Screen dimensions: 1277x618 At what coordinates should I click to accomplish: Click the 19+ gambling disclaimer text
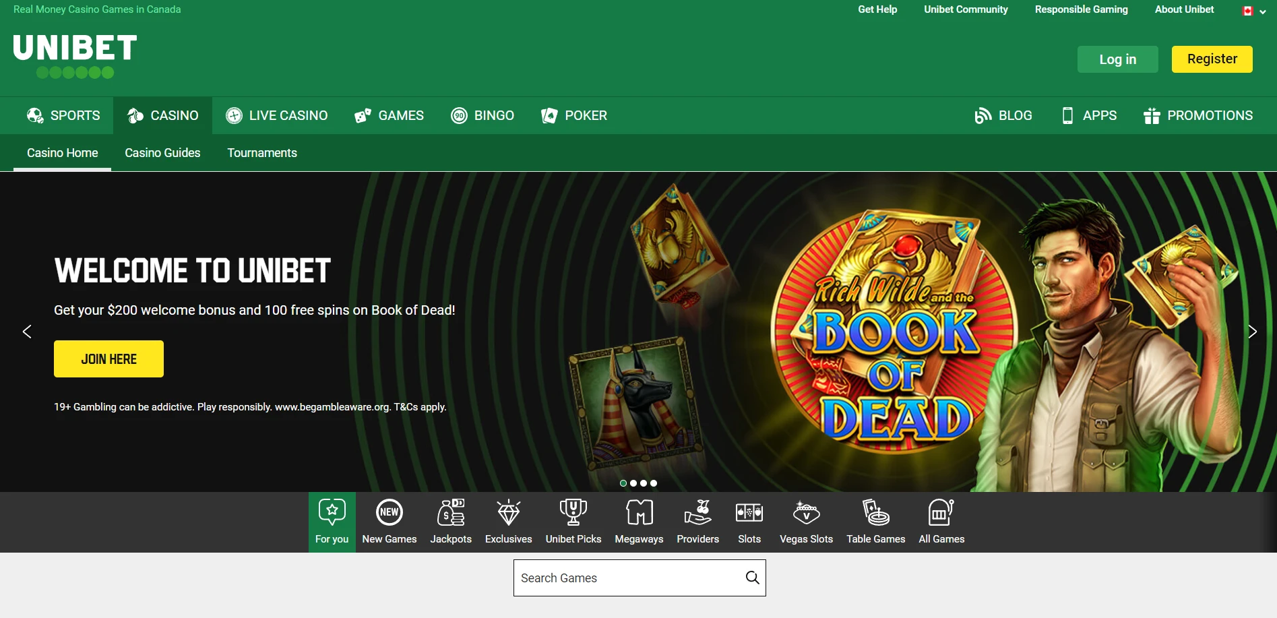click(250, 407)
